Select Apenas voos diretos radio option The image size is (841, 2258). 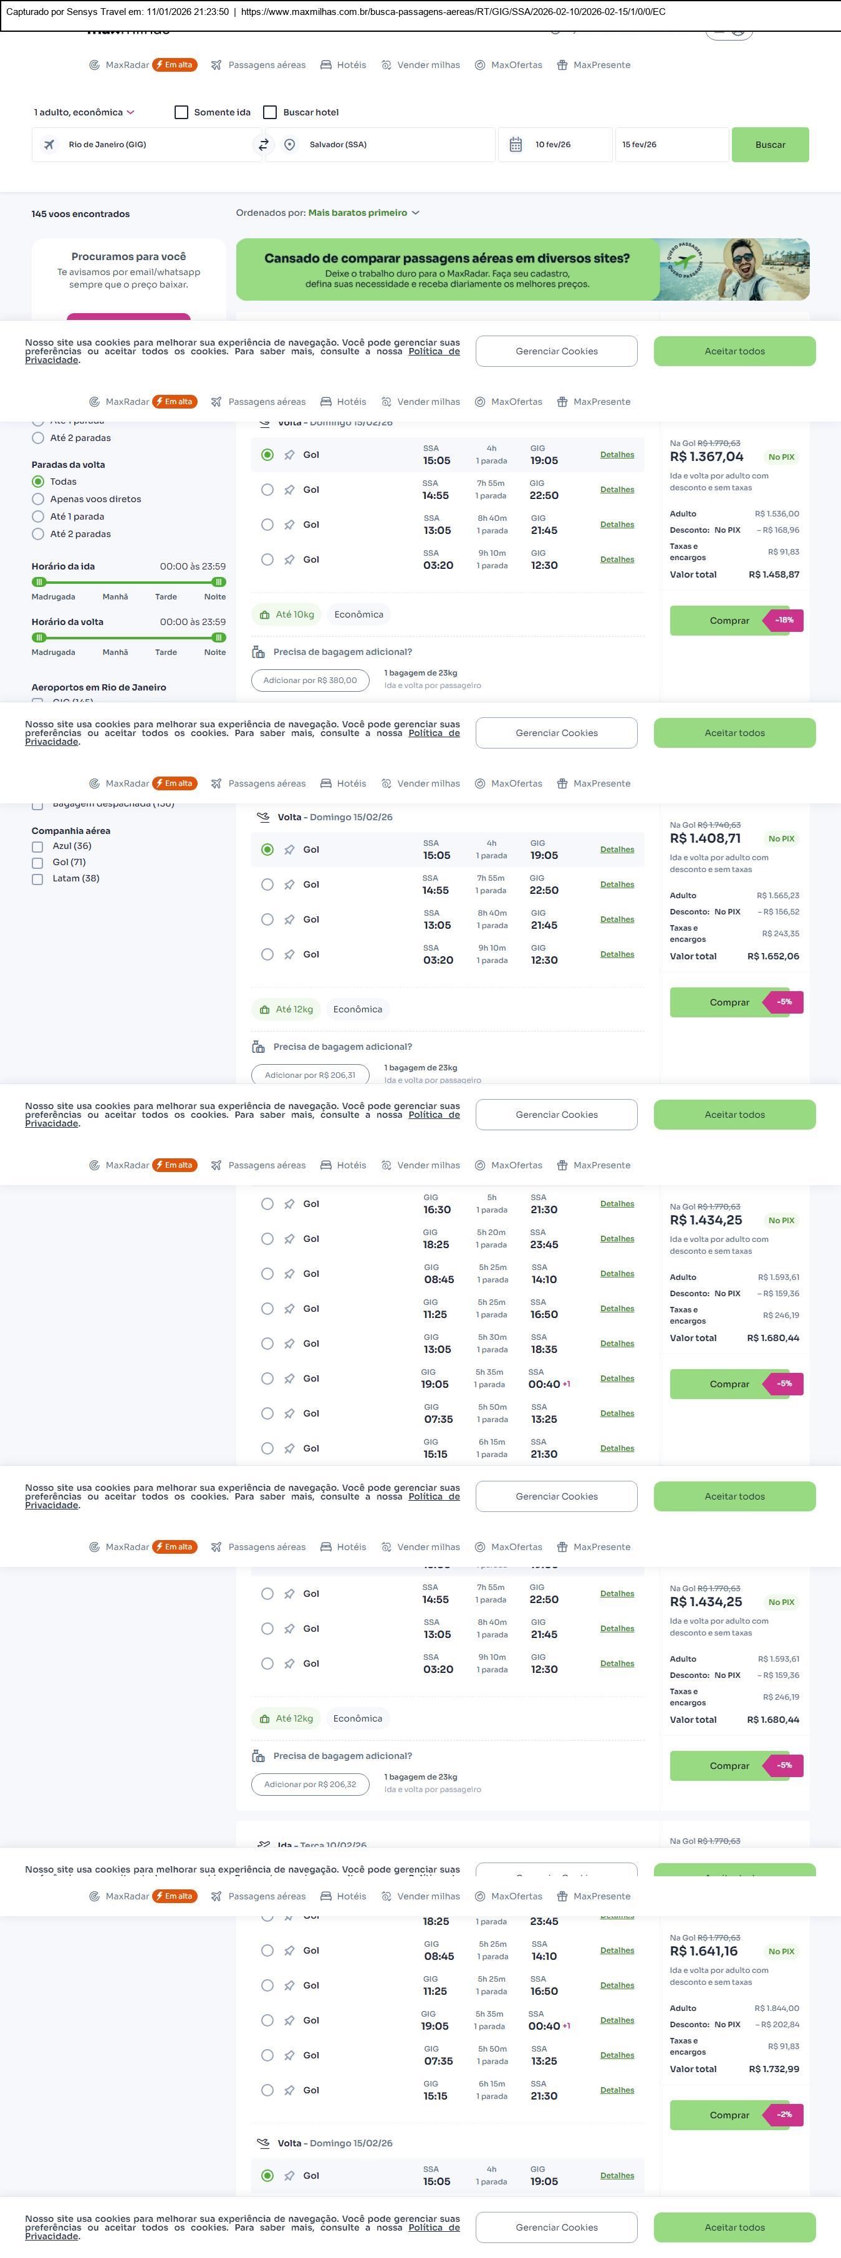37,500
